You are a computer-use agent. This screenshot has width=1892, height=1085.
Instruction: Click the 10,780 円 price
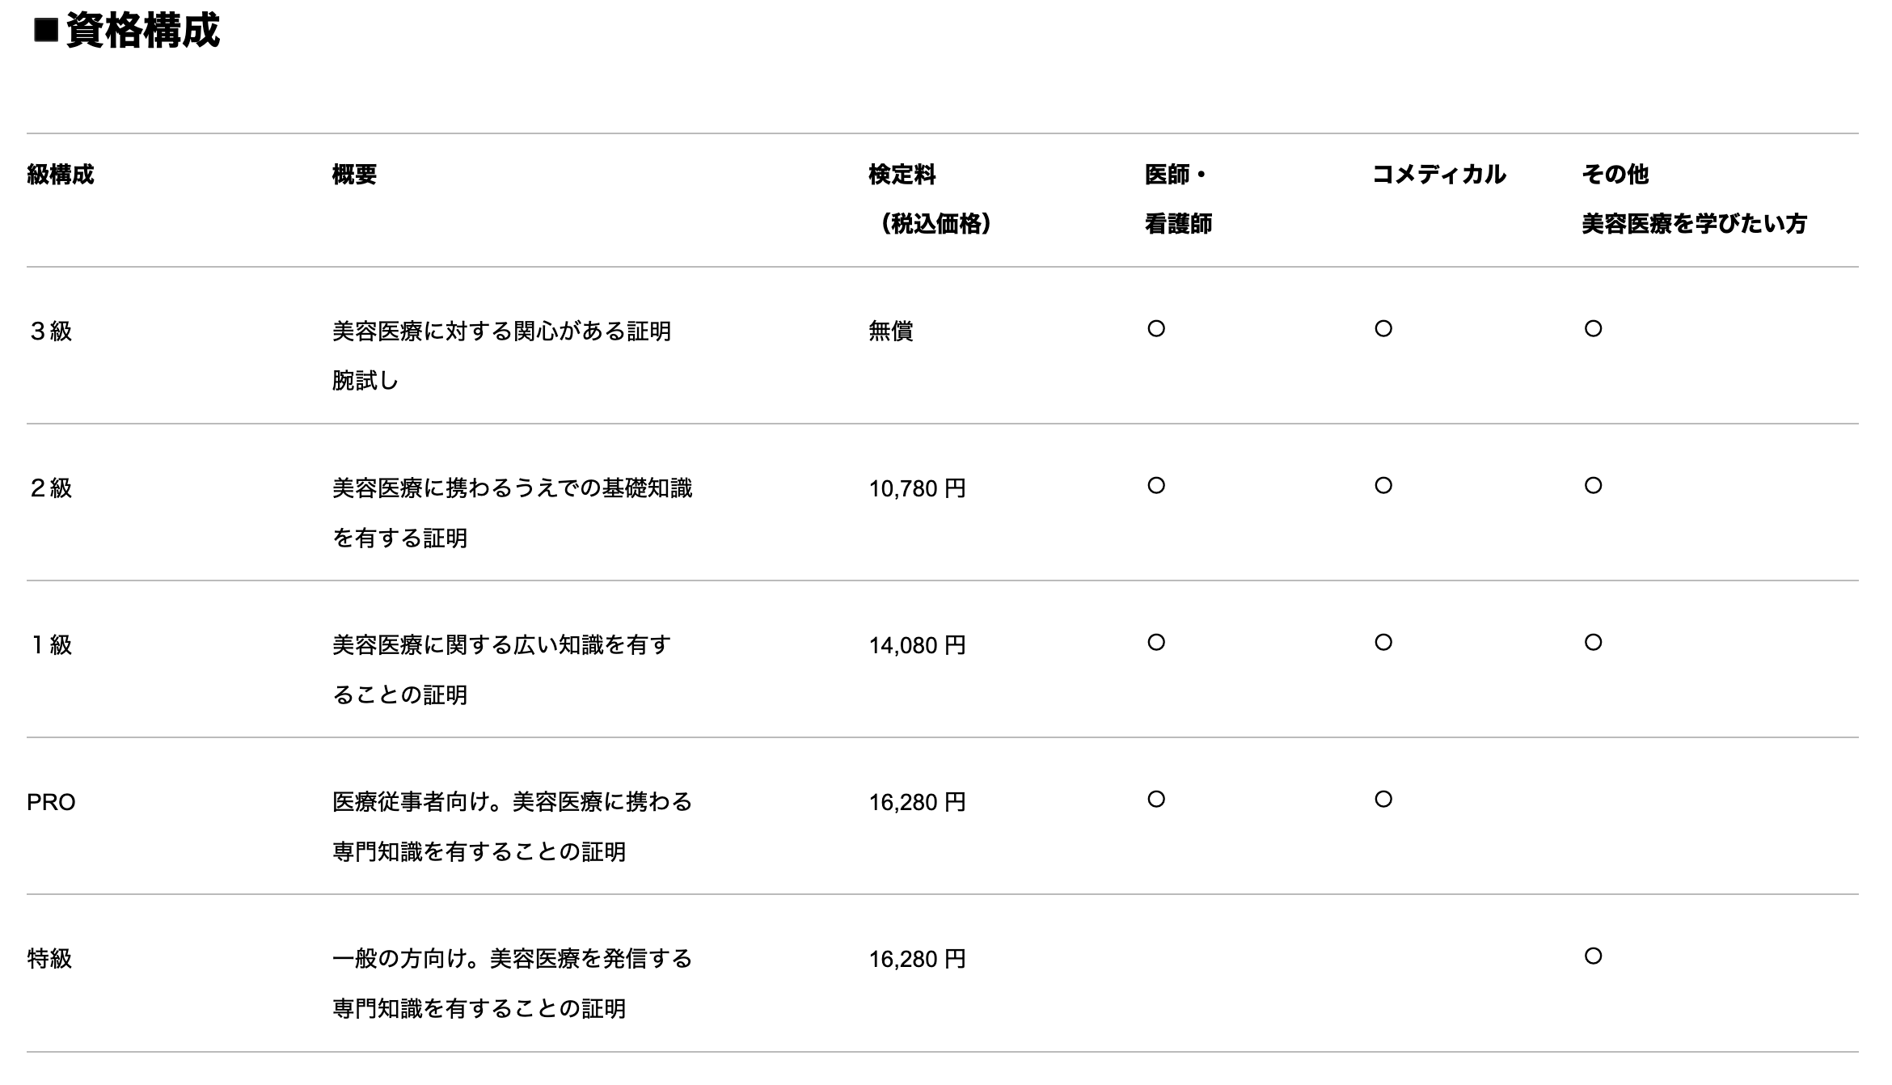click(917, 488)
